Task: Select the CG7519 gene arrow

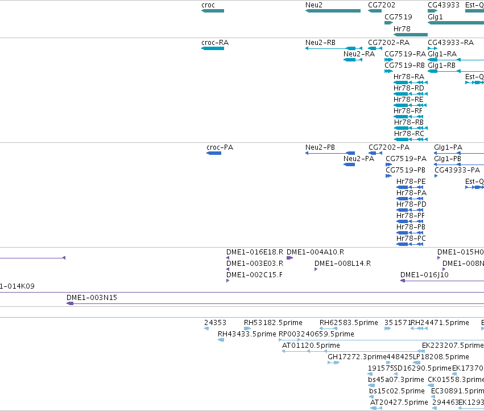Action: [389, 23]
